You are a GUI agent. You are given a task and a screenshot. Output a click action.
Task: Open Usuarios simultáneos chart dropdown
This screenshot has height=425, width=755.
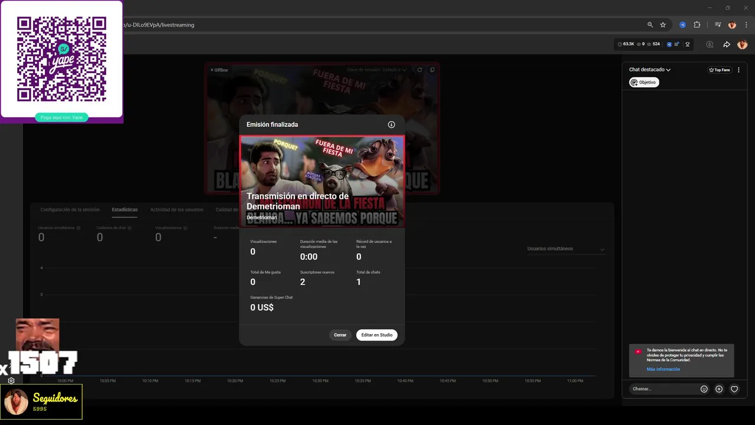point(566,249)
